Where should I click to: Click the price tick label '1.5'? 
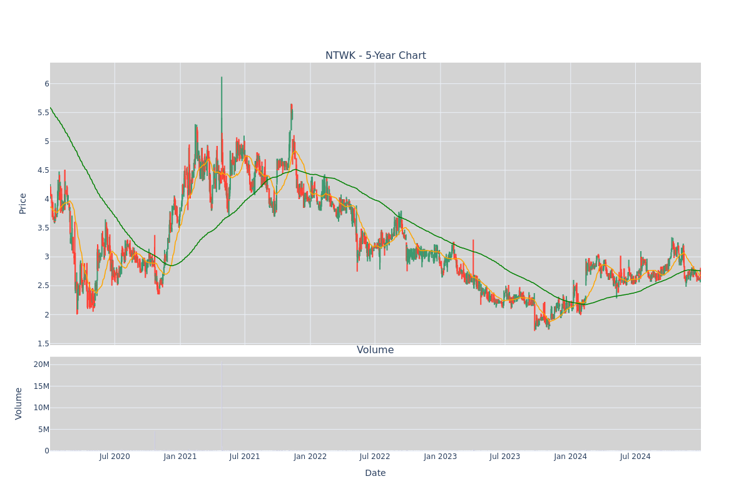43,344
